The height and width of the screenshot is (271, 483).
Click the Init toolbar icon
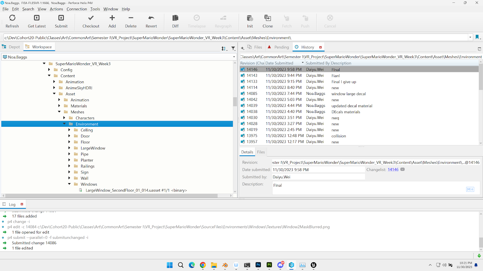(x=250, y=18)
